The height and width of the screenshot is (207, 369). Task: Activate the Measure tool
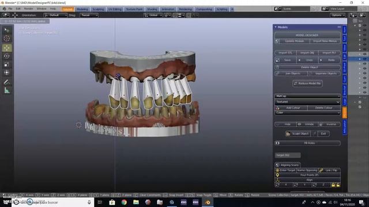click(x=7, y=90)
